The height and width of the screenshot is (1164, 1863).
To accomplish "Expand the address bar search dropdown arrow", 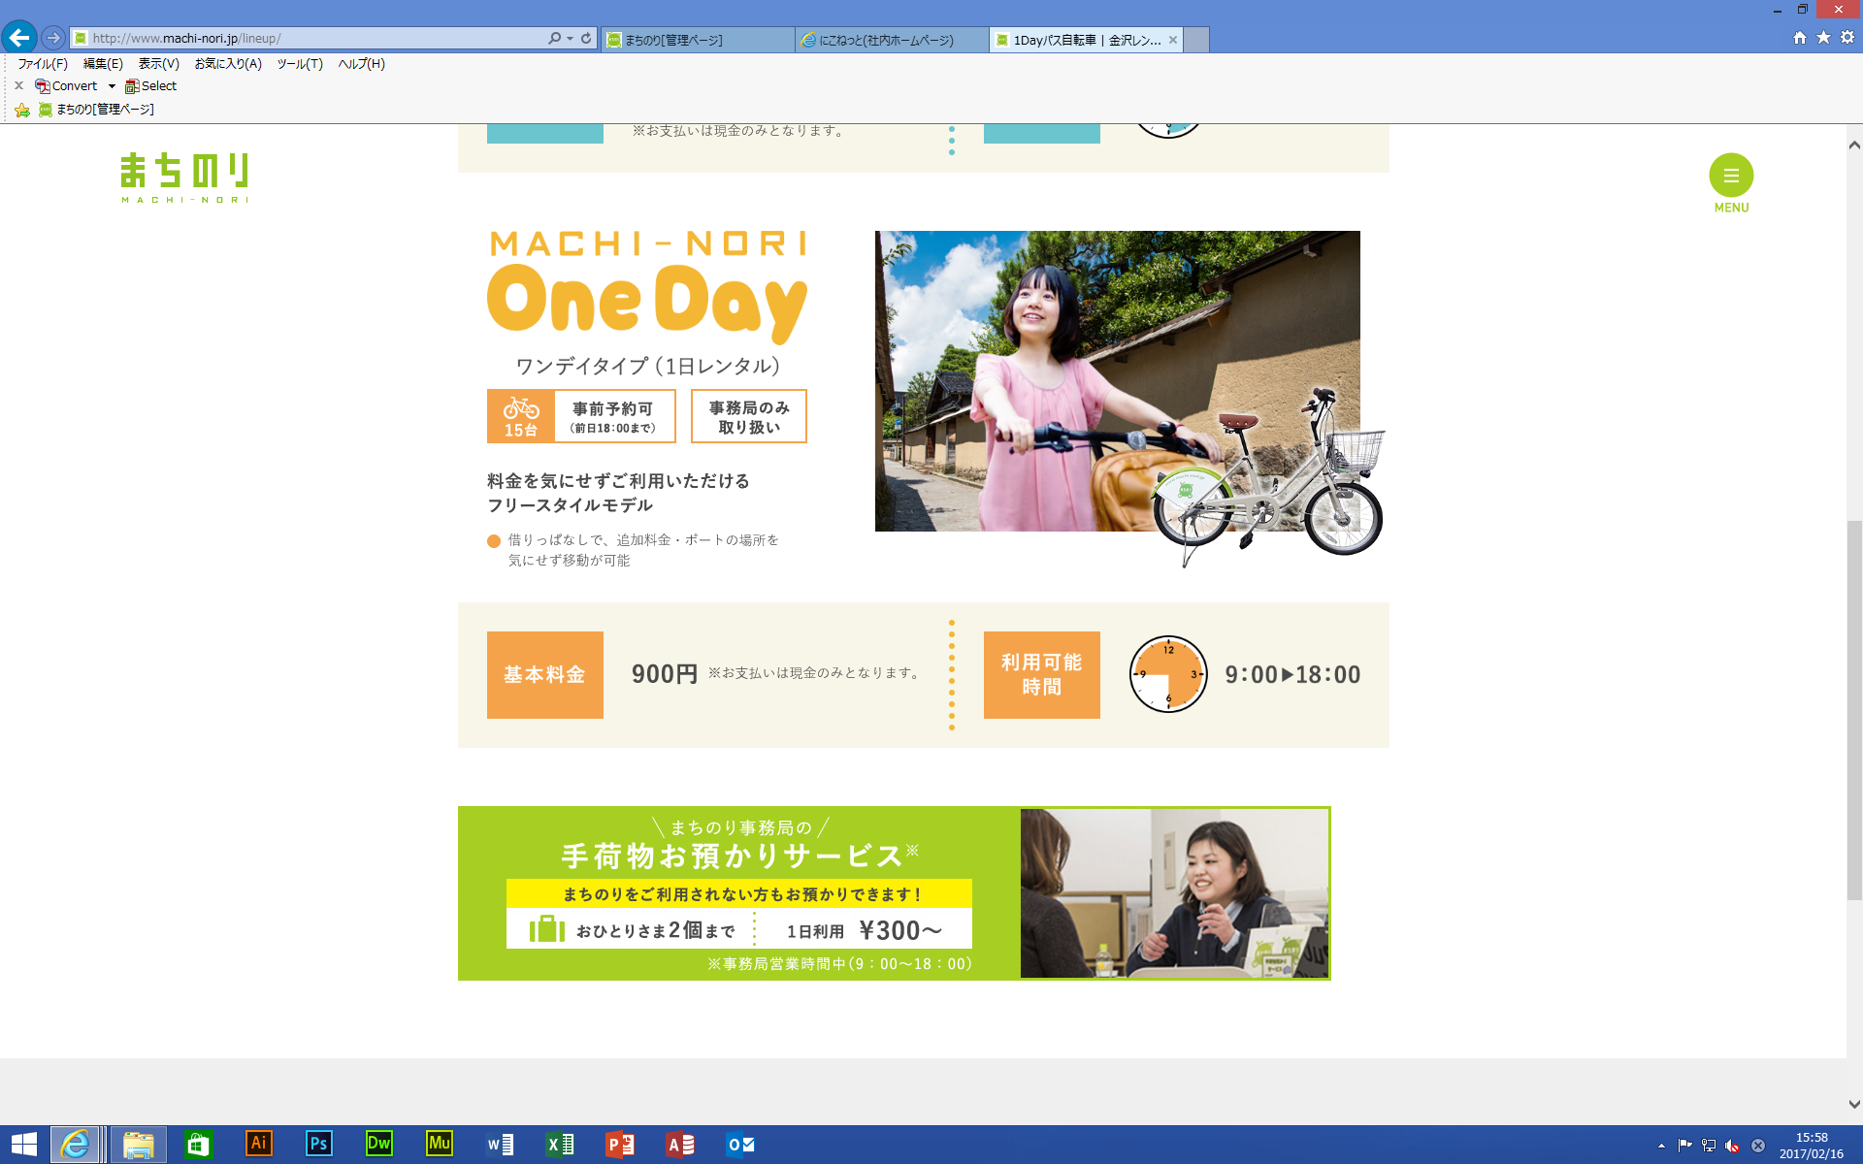I will pyautogui.click(x=570, y=39).
